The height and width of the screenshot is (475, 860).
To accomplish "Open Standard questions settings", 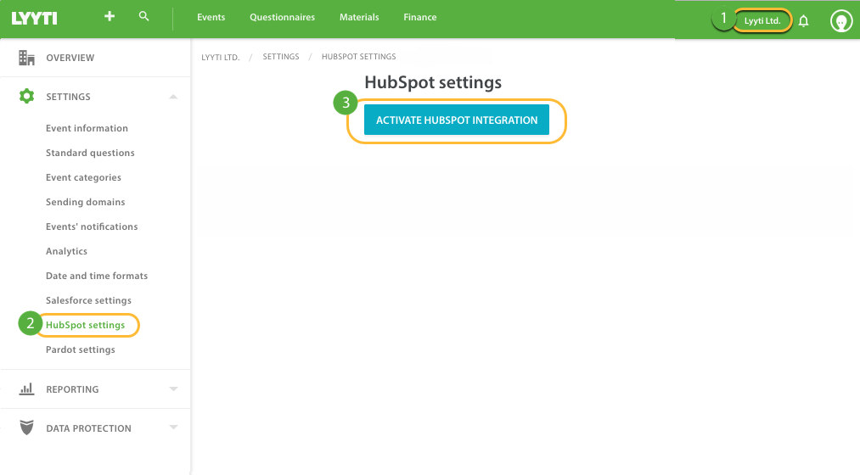I will tap(90, 153).
